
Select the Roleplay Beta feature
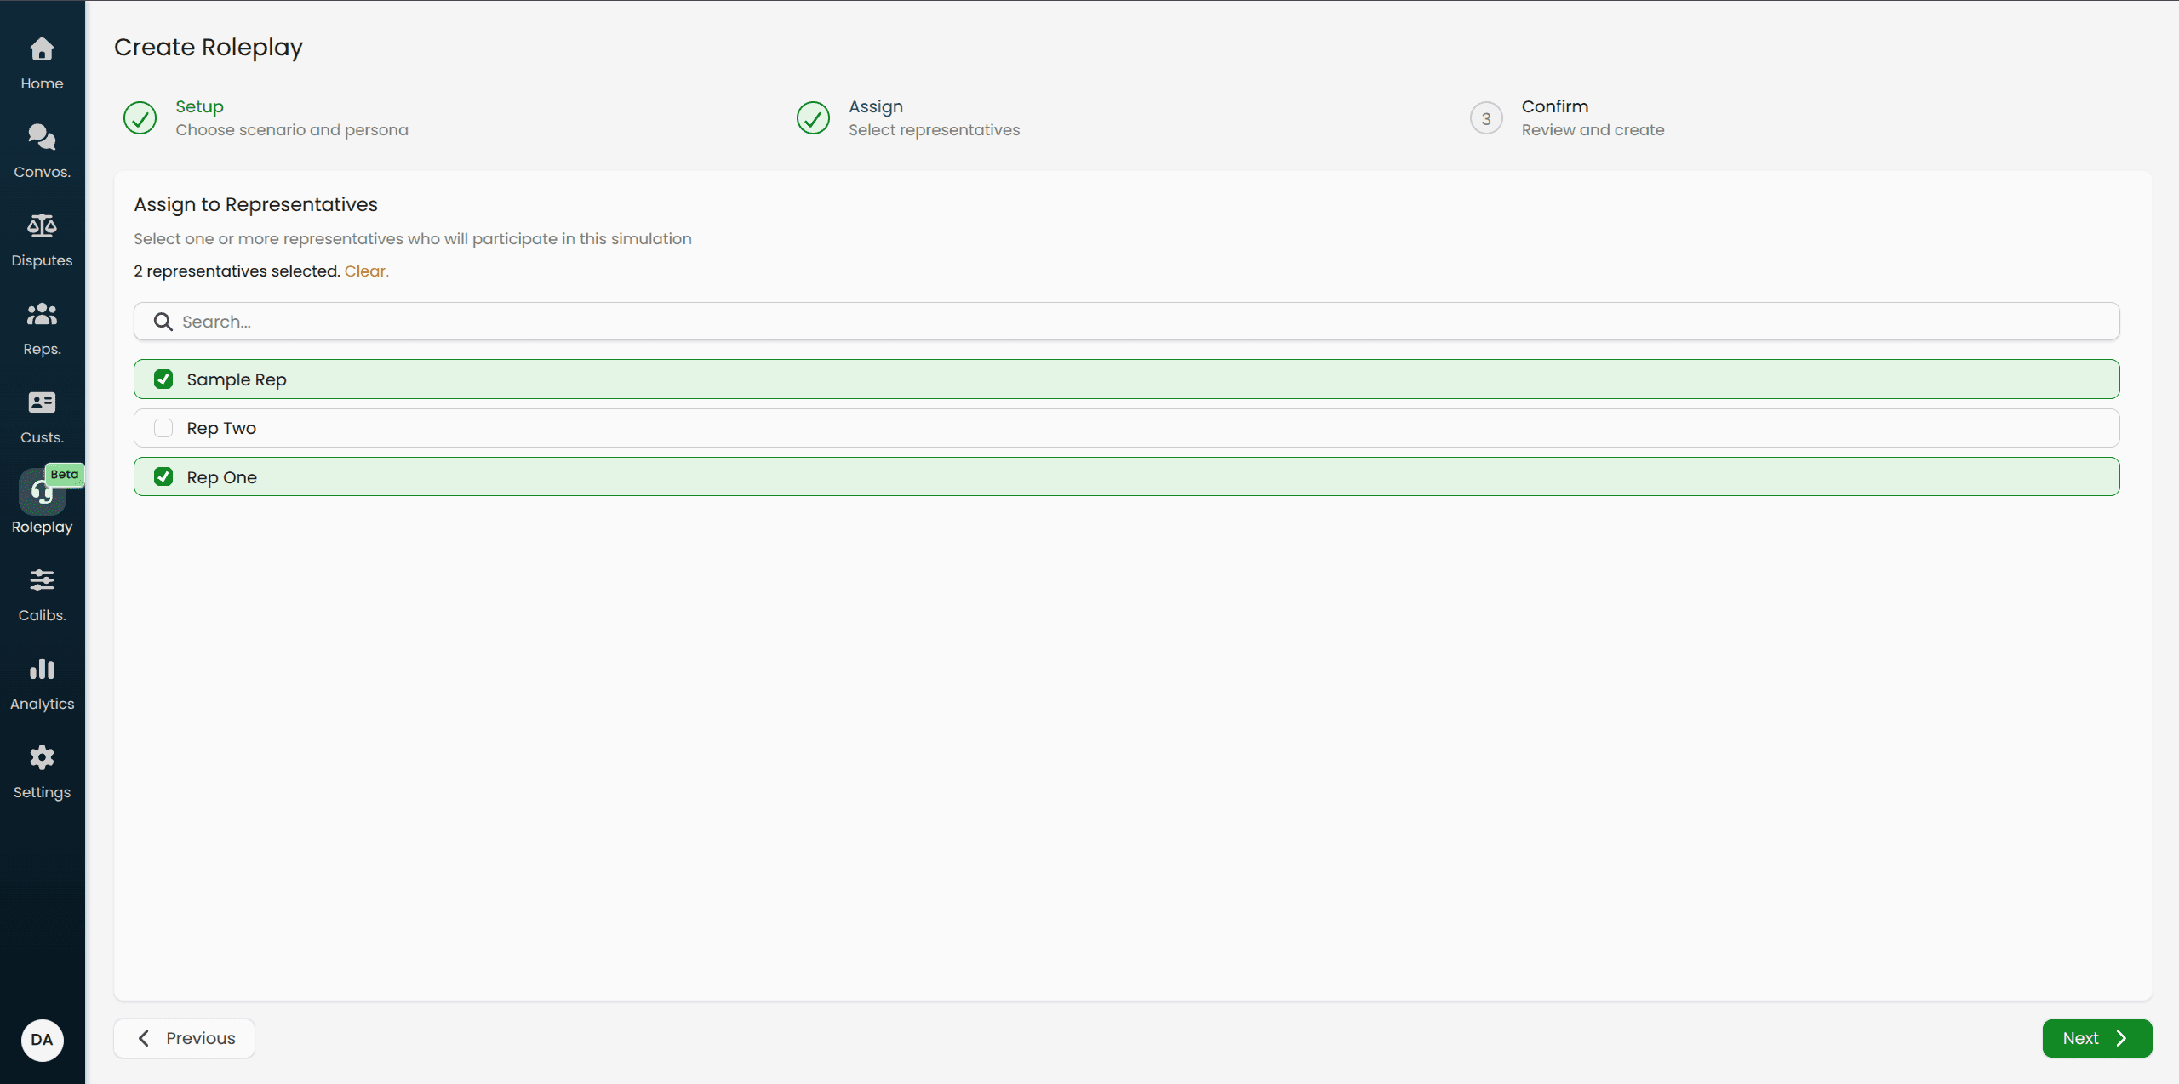[x=42, y=504]
